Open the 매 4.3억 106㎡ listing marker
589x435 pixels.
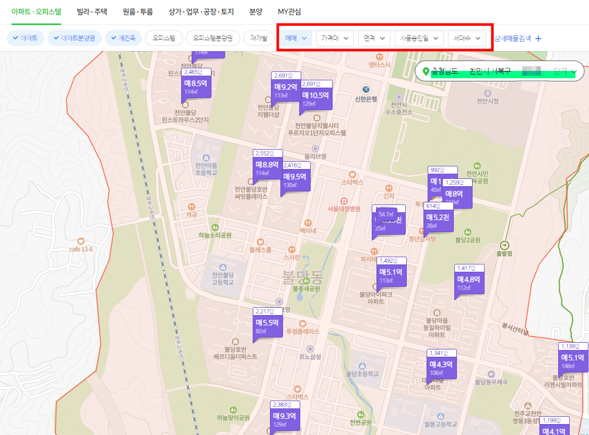(x=441, y=365)
